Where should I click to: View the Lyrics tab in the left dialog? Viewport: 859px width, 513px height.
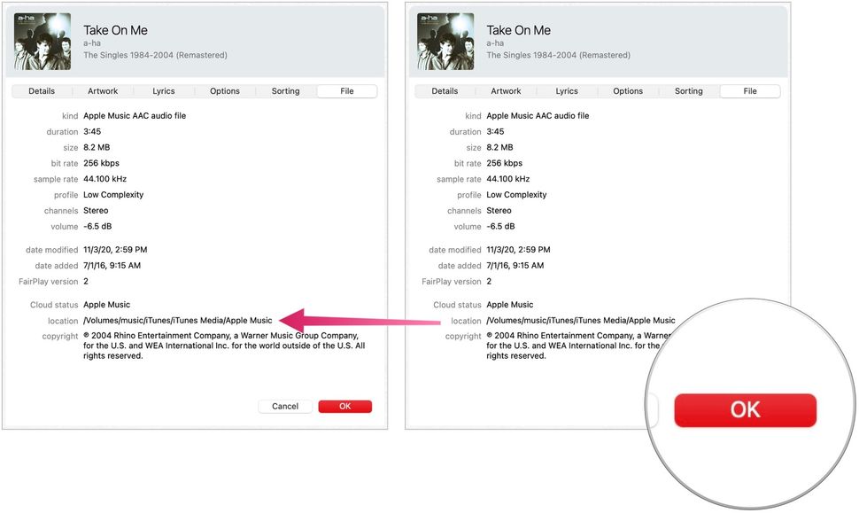point(164,90)
